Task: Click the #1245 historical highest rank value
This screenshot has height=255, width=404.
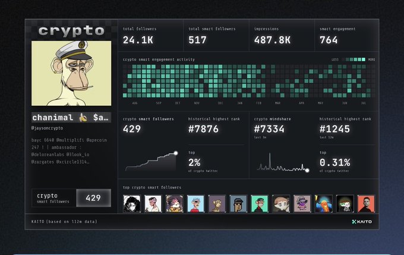Action: 334,128
